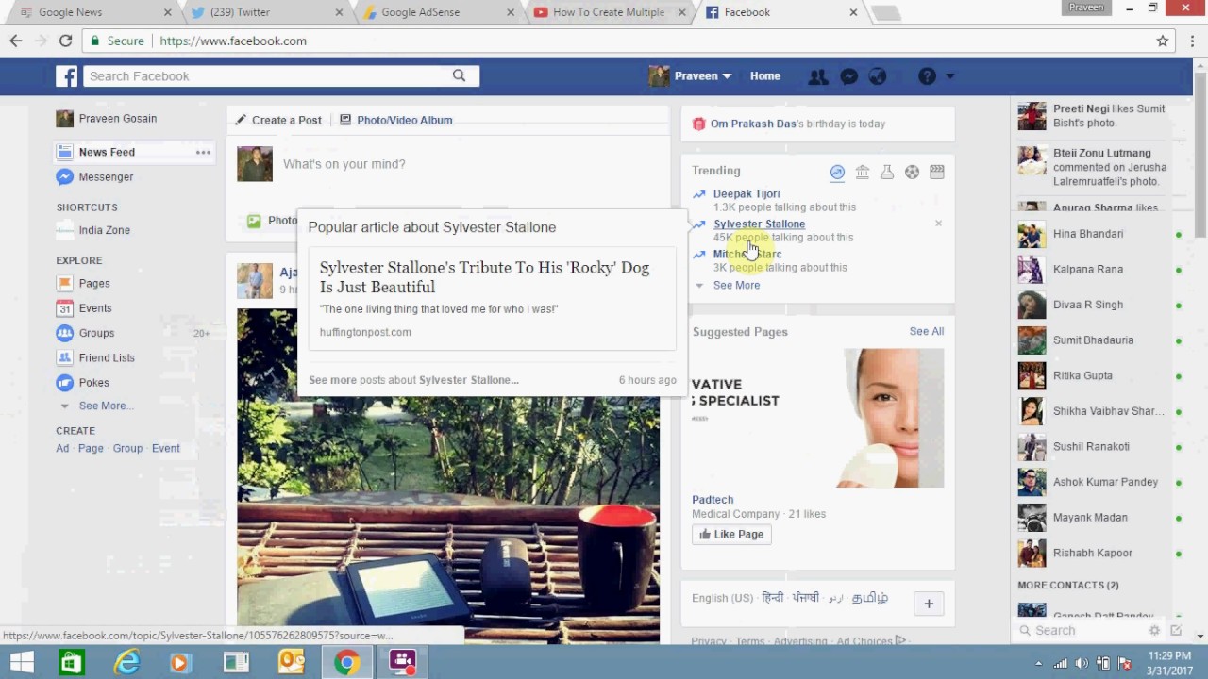Hide the Sylvester Stallone trending topic
The image size is (1208, 679).
(x=938, y=224)
